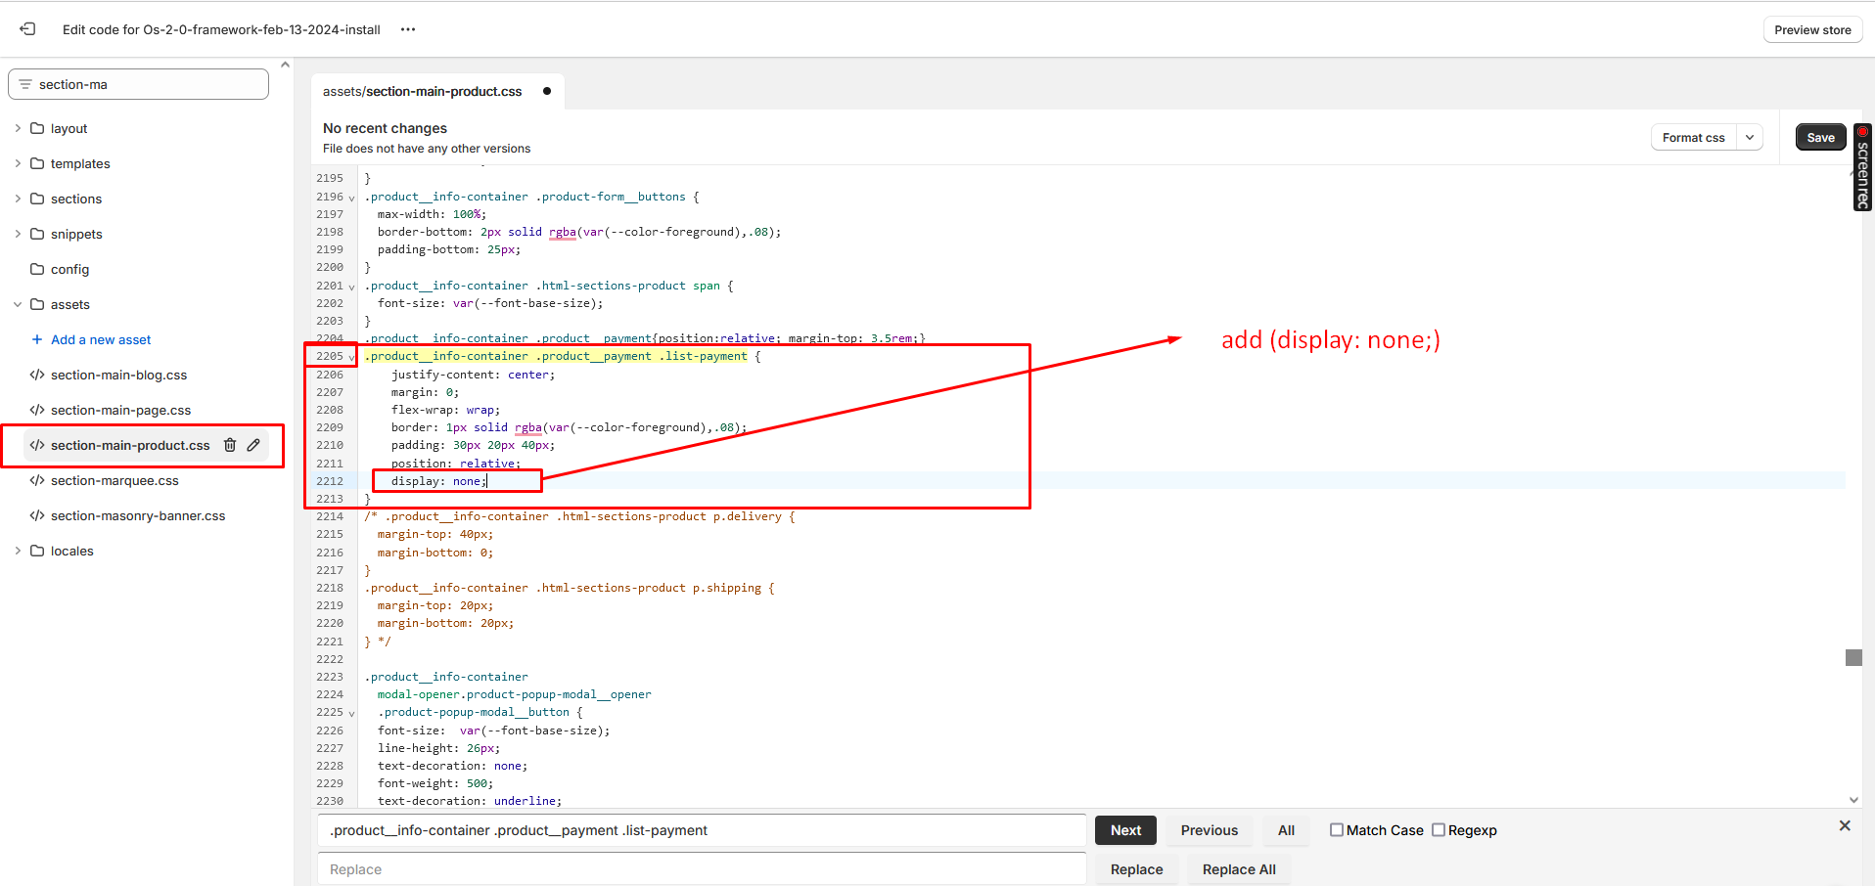This screenshot has height=886, width=1875.
Task: Click the snippets folder icon
Action: tap(37, 234)
